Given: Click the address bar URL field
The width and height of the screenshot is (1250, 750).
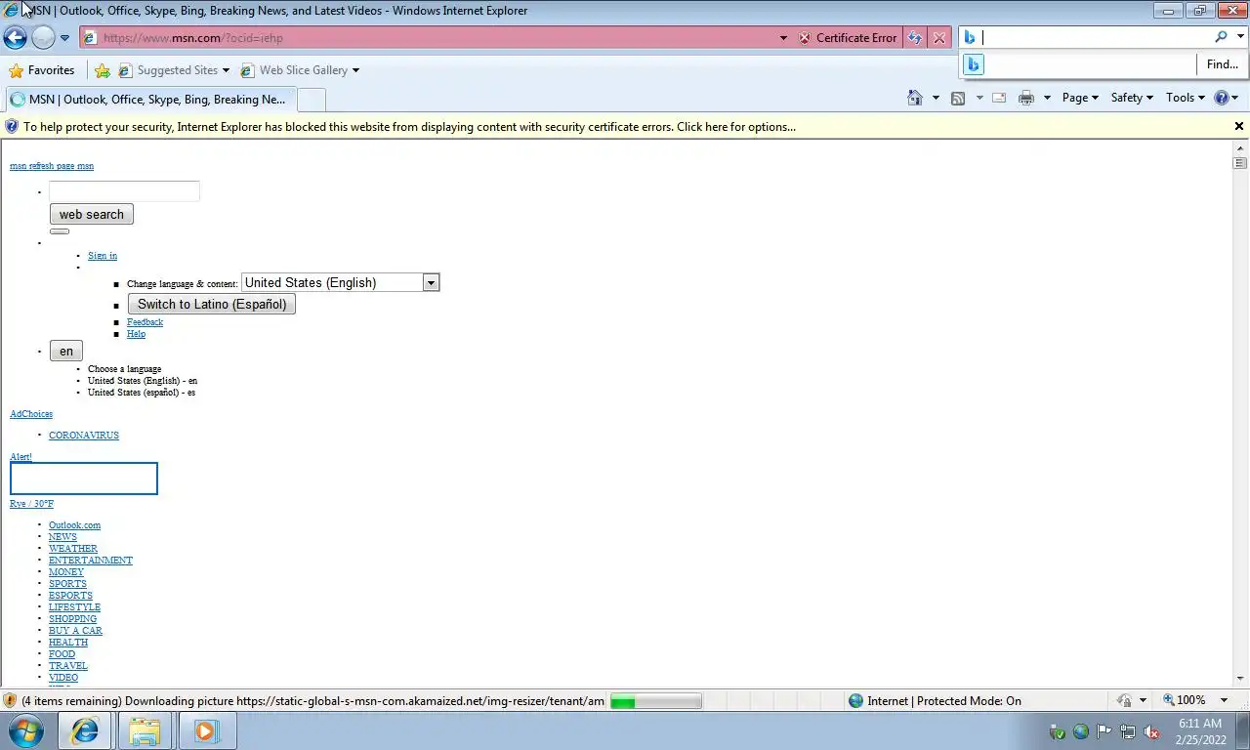Looking at the screenshot, I should point(430,38).
